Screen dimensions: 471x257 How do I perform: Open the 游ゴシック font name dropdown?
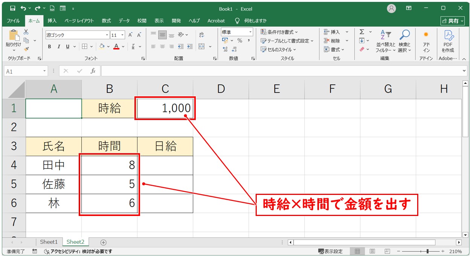pyautogui.click(x=107, y=35)
